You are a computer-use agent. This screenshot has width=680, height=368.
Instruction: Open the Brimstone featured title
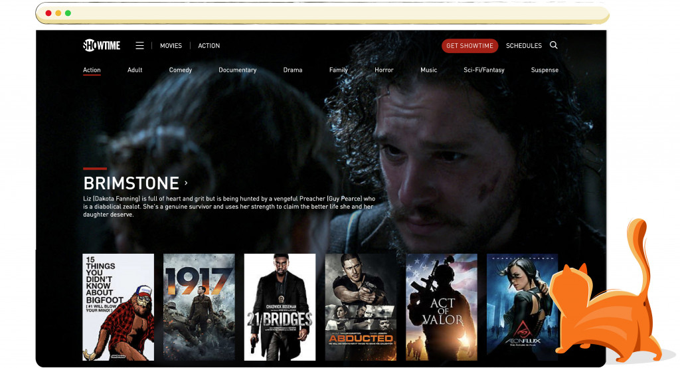click(x=131, y=183)
